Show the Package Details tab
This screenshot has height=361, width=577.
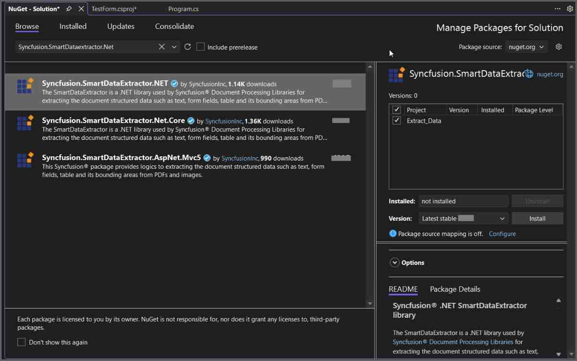pos(455,289)
